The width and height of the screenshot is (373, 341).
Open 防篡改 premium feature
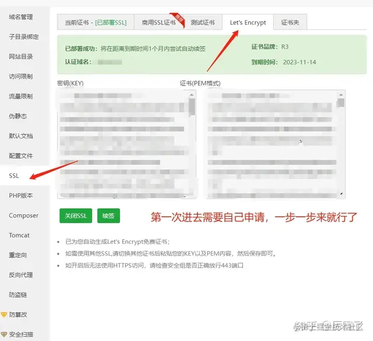(18, 315)
